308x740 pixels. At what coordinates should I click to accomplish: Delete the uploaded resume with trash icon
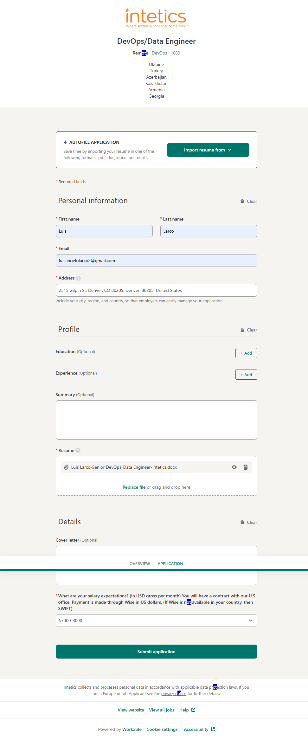tap(245, 467)
